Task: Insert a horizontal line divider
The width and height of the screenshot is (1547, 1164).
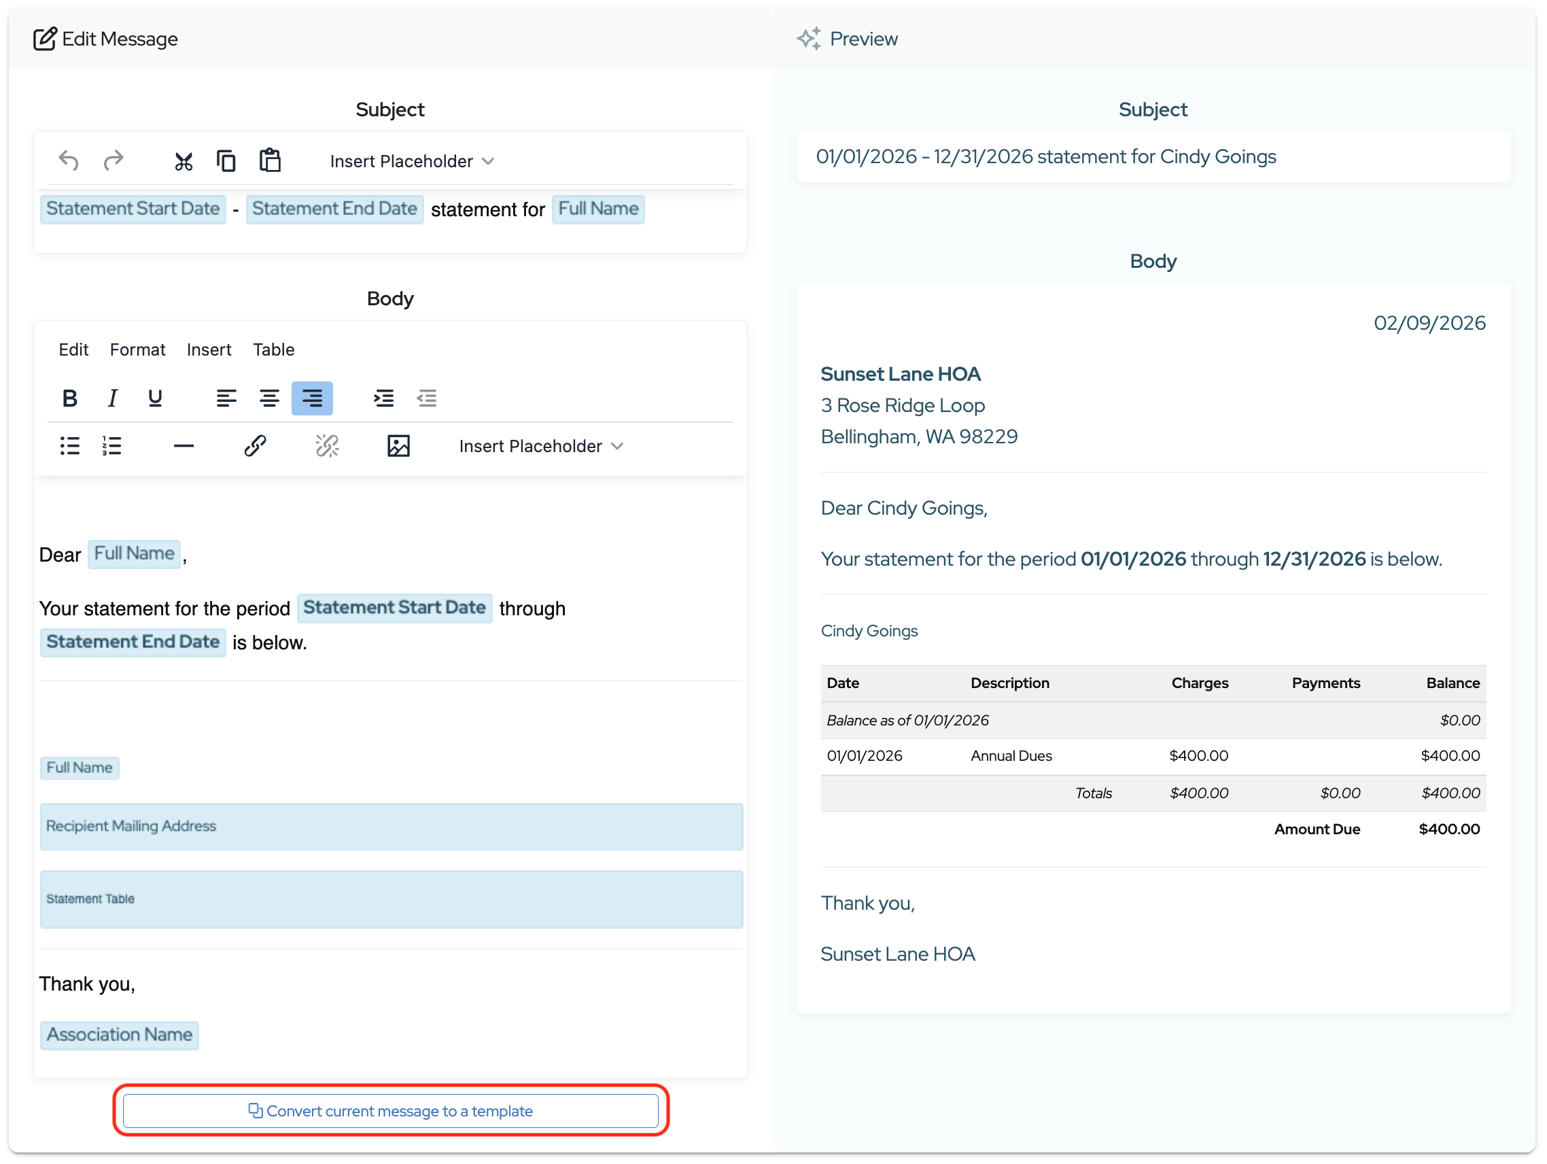Action: pos(184,445)
